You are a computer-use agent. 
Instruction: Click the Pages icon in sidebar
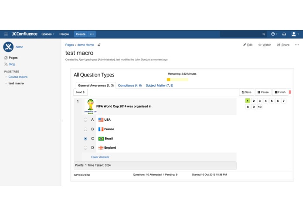6,58
